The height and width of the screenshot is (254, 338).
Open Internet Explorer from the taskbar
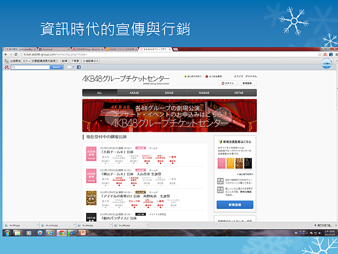[50, 233]
